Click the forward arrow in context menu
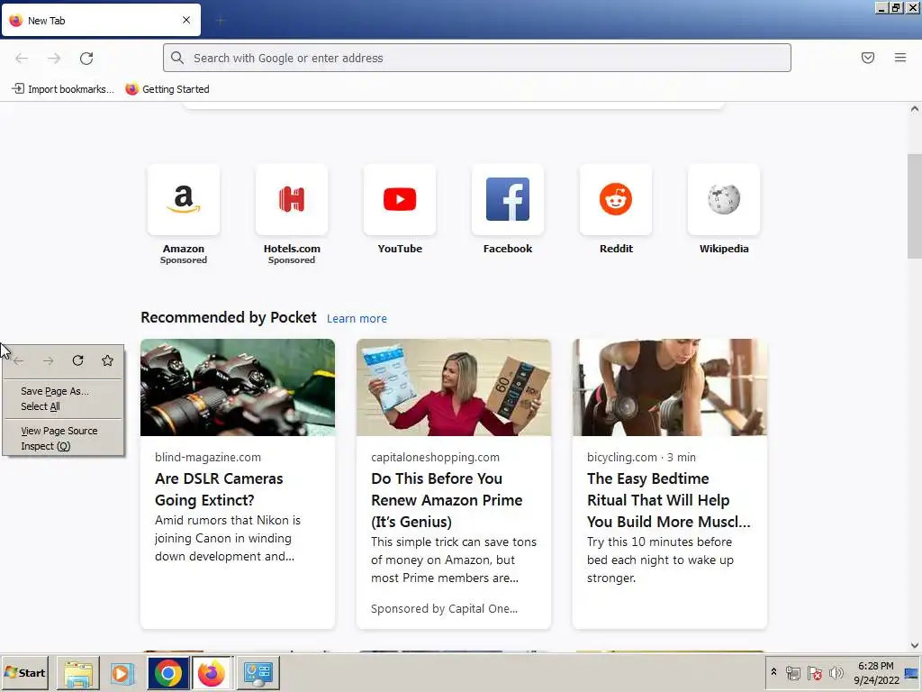The image size is (922, 692). tap(49, 360)
